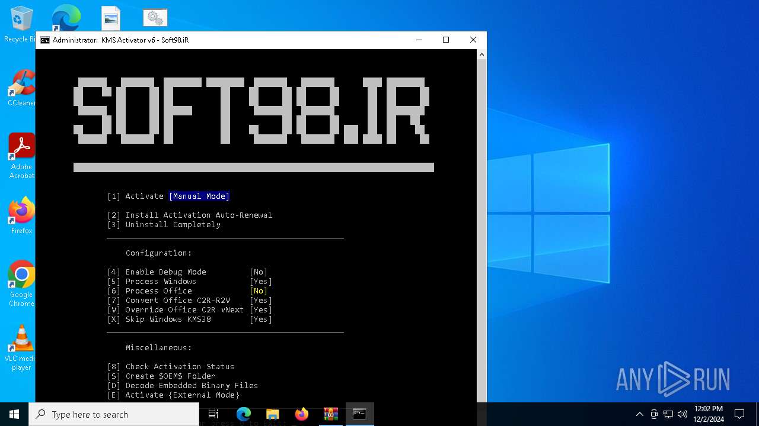Open Edge from the taskbar
The image size is (759, 426).
(x=244, y=414)
